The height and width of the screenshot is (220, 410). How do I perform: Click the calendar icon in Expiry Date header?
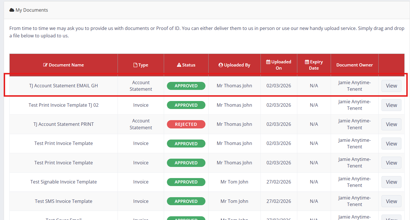307,62
